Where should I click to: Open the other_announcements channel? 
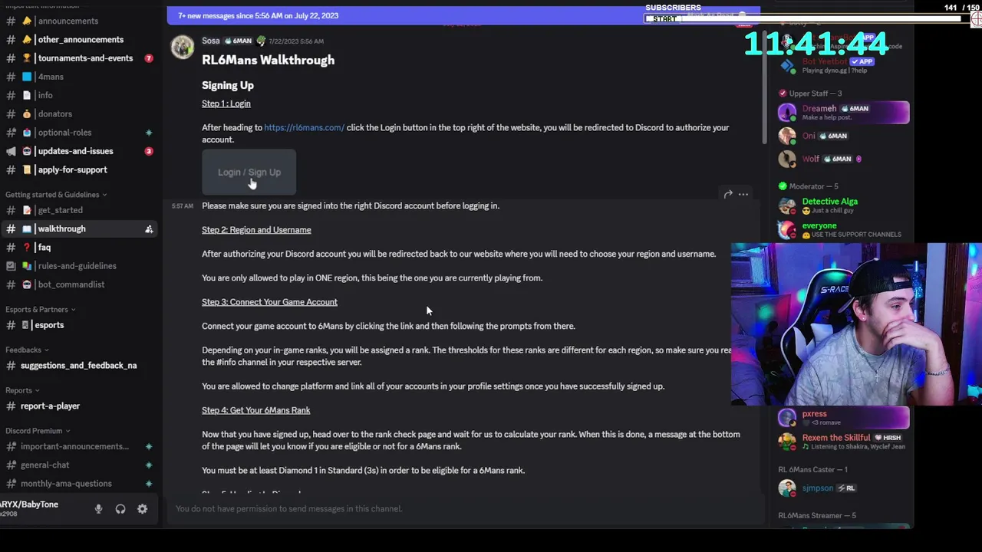80,40
